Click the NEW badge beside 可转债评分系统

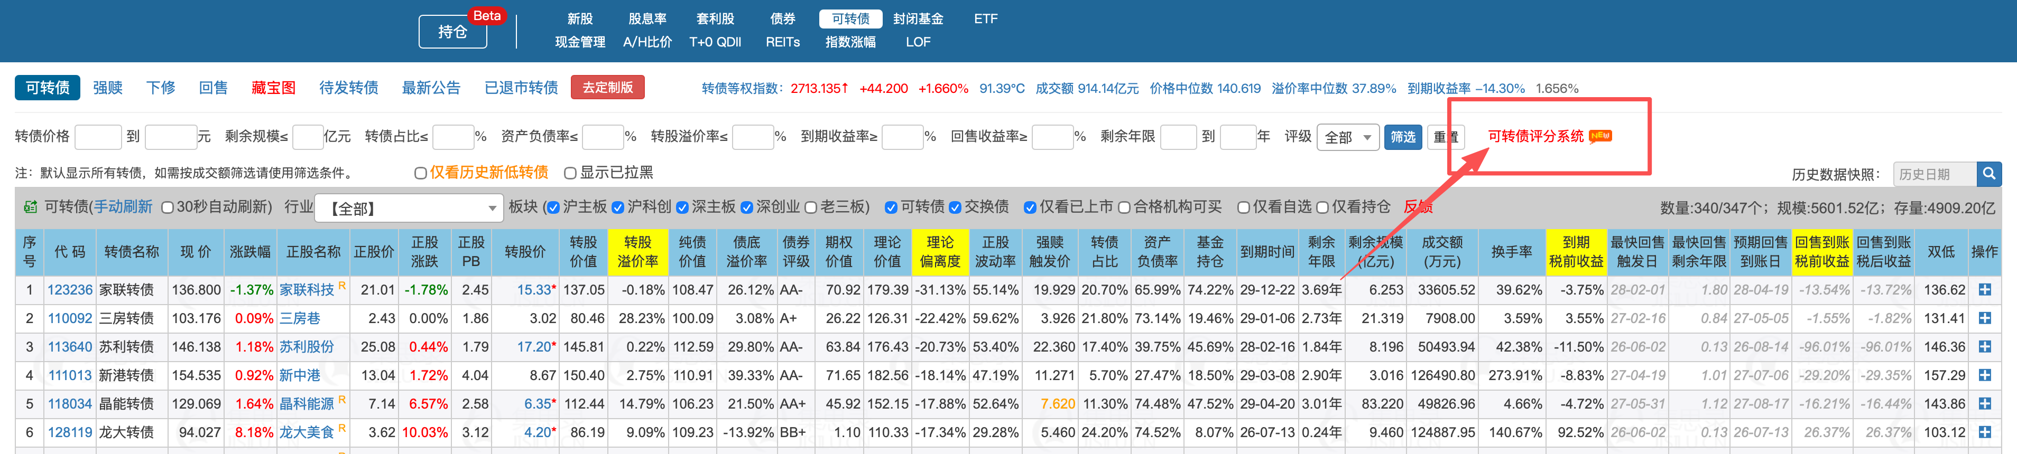tap(1599, 136)
